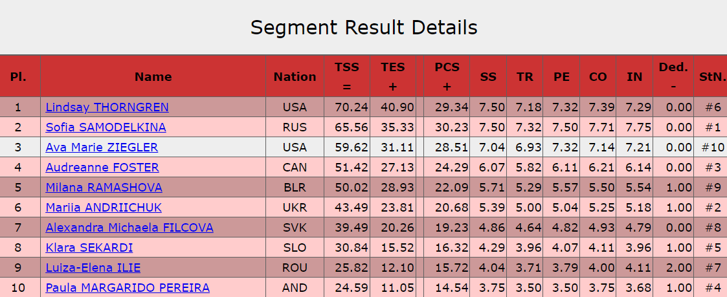Click the Nation column header
727x297 pixels.
295,76
